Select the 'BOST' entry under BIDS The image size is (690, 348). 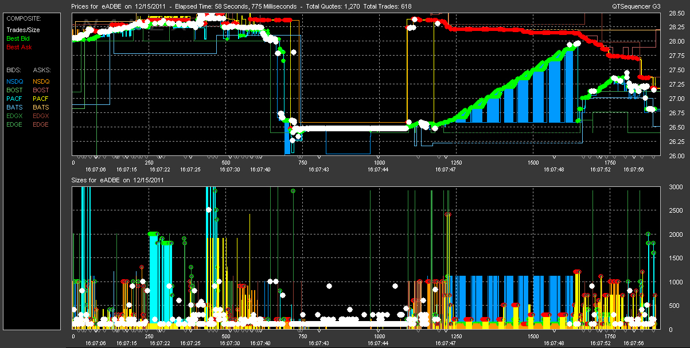pos(15,90)
